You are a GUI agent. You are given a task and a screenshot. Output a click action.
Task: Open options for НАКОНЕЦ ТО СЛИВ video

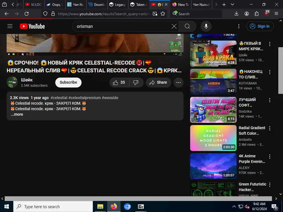pos(270,72)
